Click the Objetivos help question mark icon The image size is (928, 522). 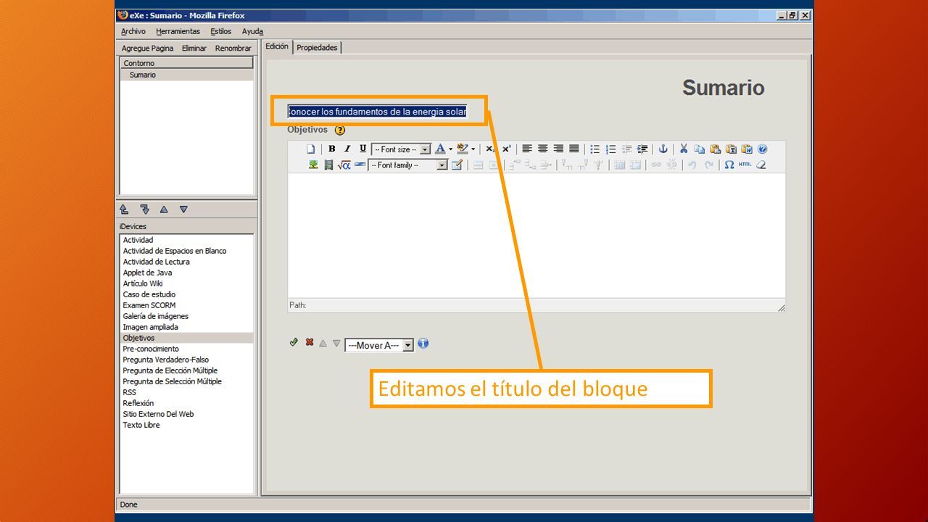click(340, 130)
